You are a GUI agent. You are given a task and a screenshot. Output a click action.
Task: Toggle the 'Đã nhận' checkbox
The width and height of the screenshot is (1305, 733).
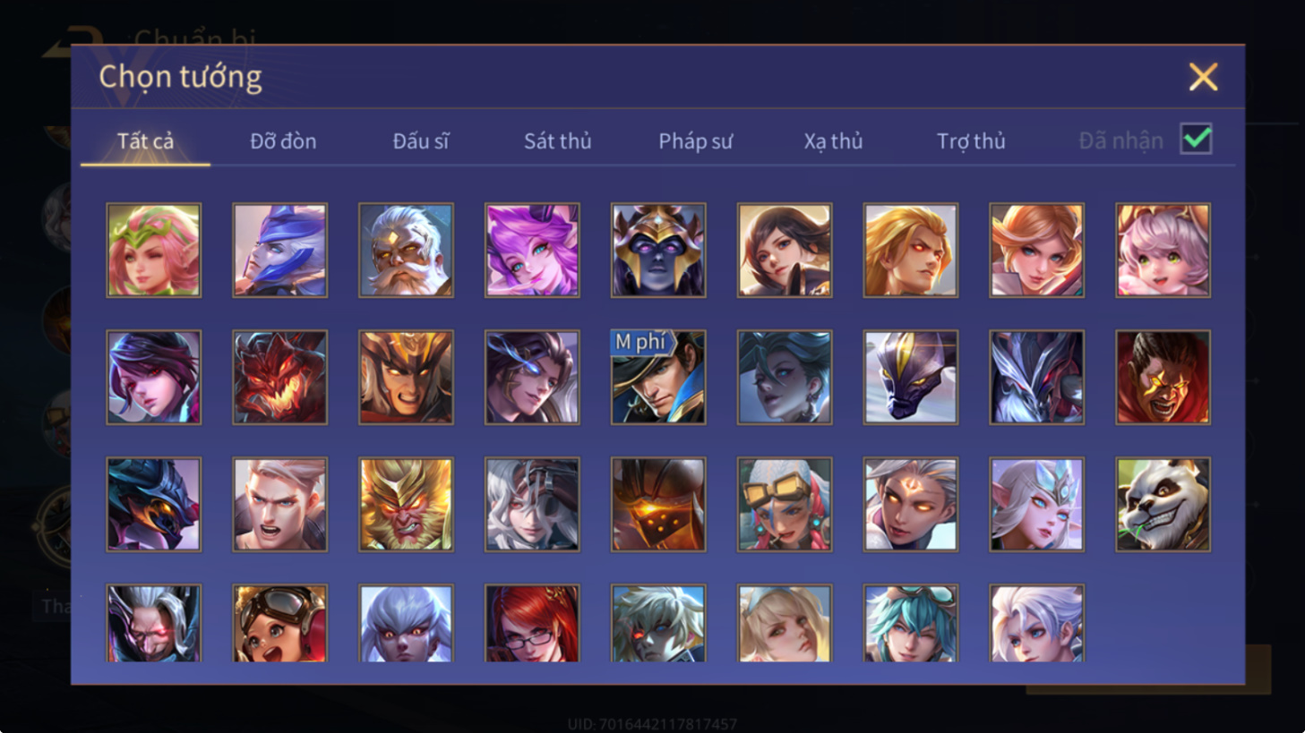1196,140
